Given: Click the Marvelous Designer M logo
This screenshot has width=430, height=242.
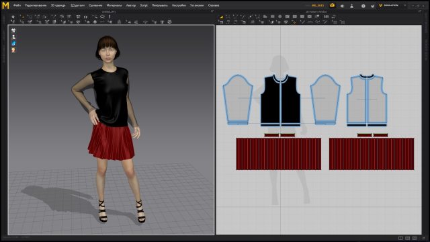Looking at the screenshot, I should tap(5, 5).
